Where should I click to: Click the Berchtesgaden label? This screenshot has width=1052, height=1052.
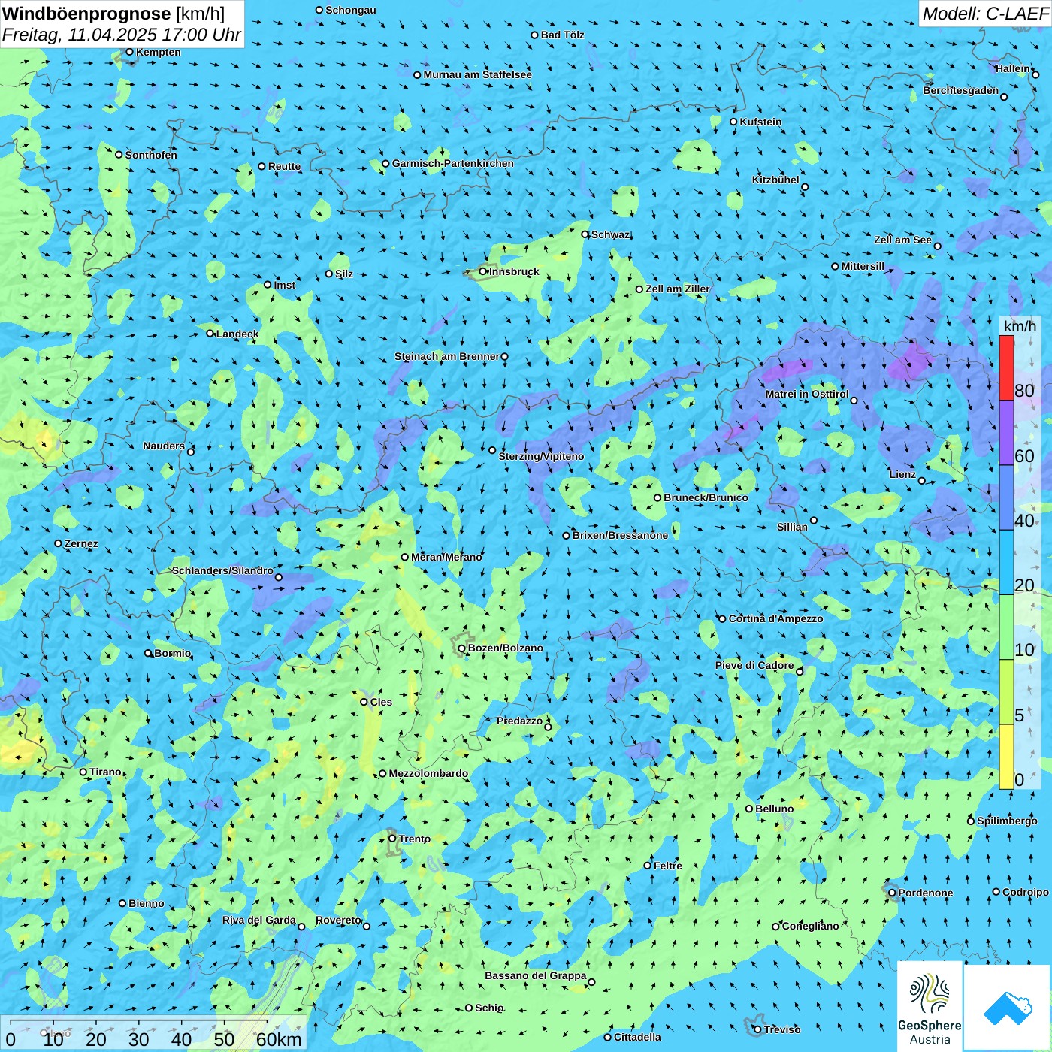click(961, 91)
